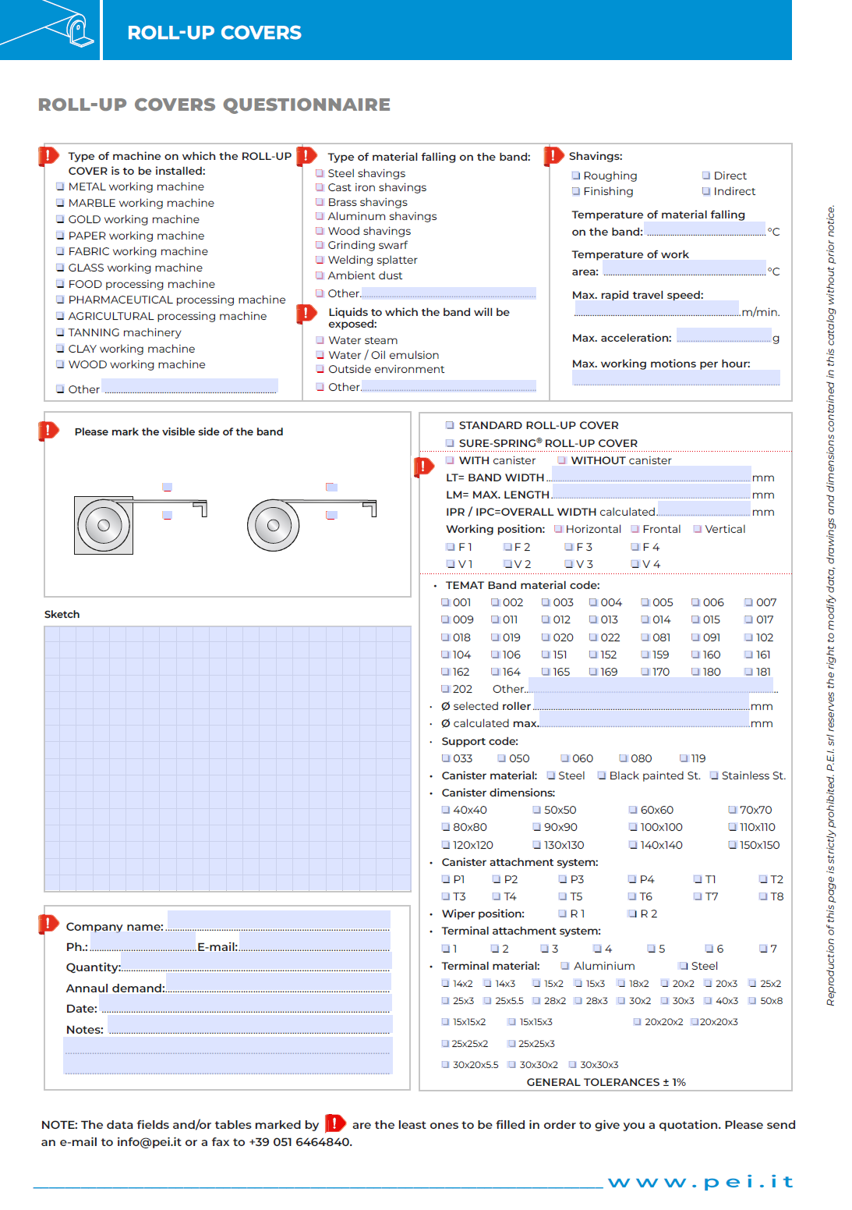Click inside the Sketch grid area
This screenshot has width=852, height=1210.
tap(228, 758)
